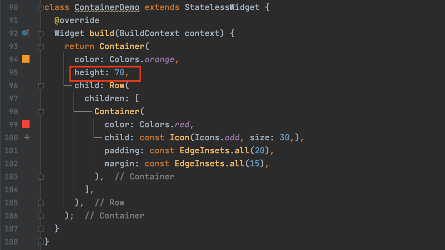Click the add icon preview in line 100 gutter
445x250 pixels.
pos(27,137)
